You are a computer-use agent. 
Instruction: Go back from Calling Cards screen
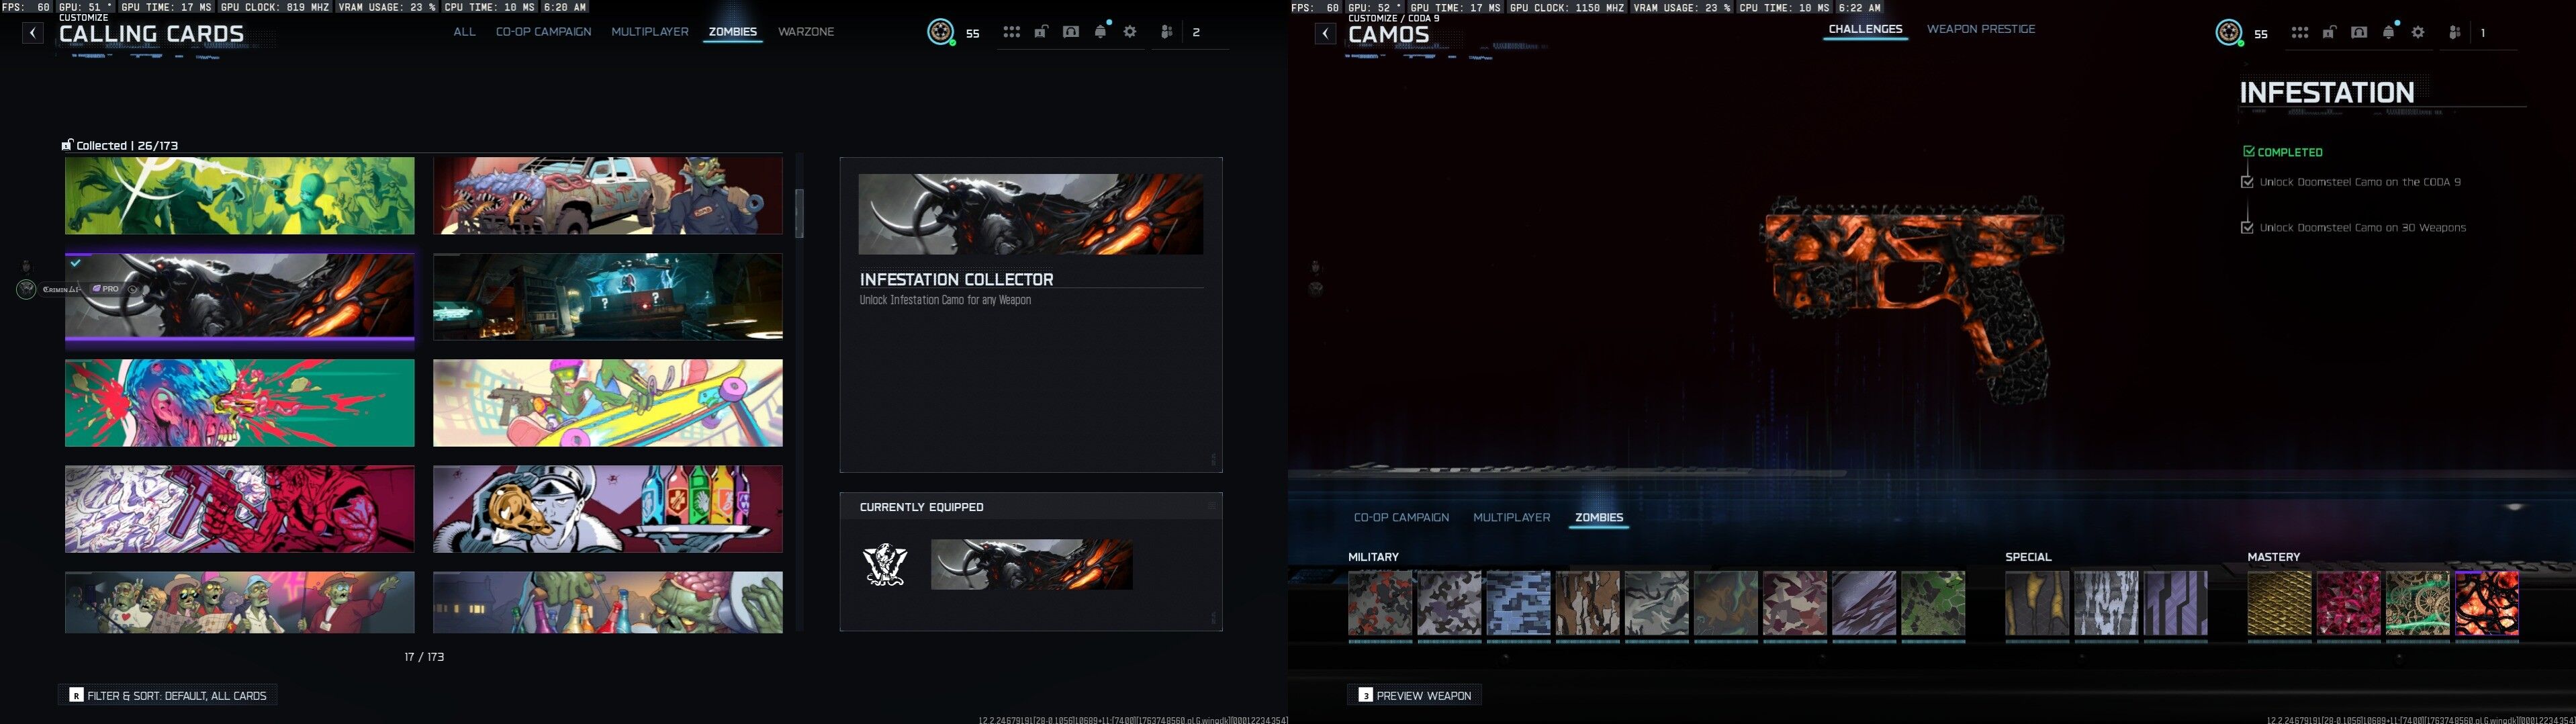point(33,33)
